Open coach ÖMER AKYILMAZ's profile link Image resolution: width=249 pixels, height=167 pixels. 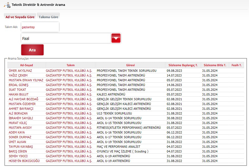point(20,71)
